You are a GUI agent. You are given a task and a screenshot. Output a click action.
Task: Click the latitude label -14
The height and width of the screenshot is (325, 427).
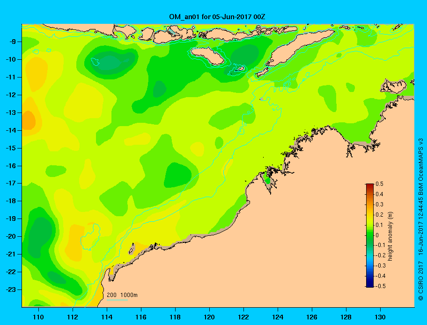(11, 130)
